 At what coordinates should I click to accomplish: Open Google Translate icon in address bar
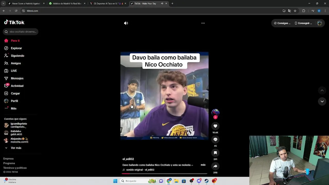tap(289, 11)
